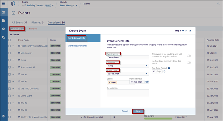Toggle the tracking-only event switch
223x121 pixels.
click(189, 56)
